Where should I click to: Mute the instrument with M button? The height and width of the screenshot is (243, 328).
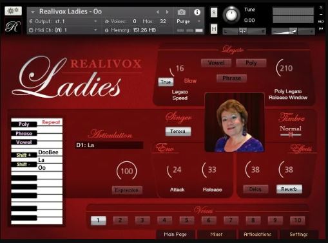213,29
